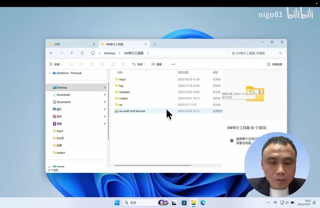This screenshot has height=208, width=320.
Task: Click the Copy icon in toolbar
Action: point(82,64)
